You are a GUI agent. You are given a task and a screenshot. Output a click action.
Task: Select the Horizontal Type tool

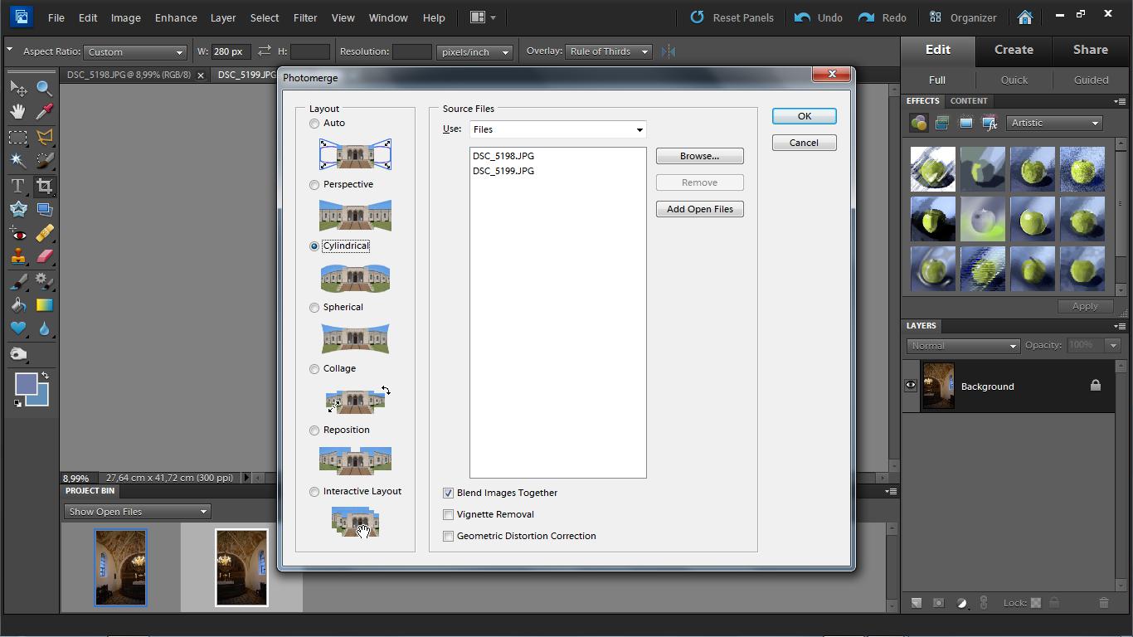coord(17,186)
